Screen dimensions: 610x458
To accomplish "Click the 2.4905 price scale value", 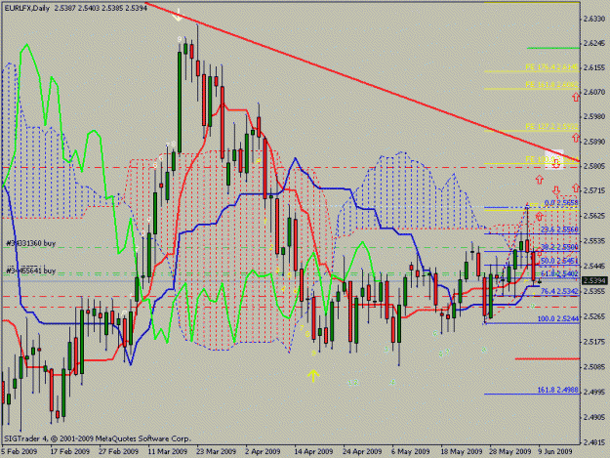I will pos(595,417).
